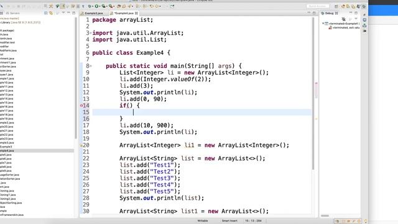Screen dimensions: 398x224
Task: Minimize the package explorer panel
Action: (x=68, y=12)
